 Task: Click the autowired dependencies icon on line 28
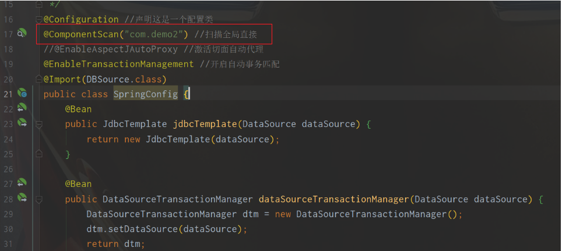click(x=22, y=198)
